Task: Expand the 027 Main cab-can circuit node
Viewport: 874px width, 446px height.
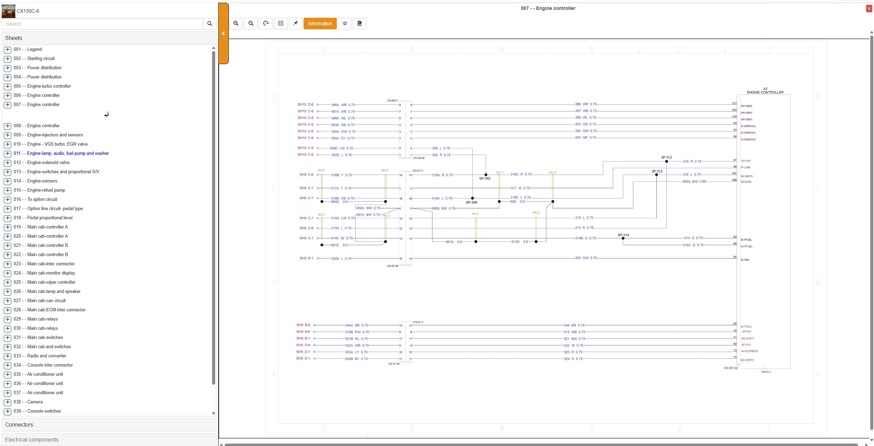Action: [8, 301]
